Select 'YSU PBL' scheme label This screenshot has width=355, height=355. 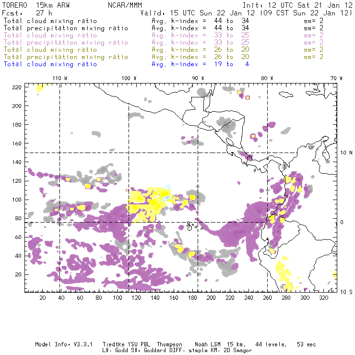139,344
